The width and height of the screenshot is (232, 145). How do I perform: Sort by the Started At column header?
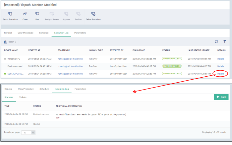pyautogui.click(x=34, y=50)
